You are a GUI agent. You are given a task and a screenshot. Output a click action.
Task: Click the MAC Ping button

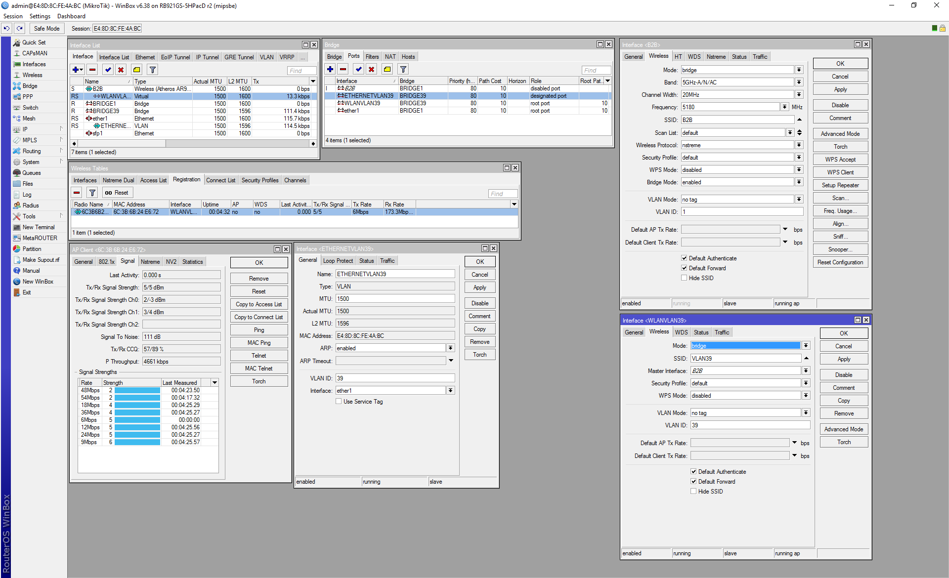(259, 343)
